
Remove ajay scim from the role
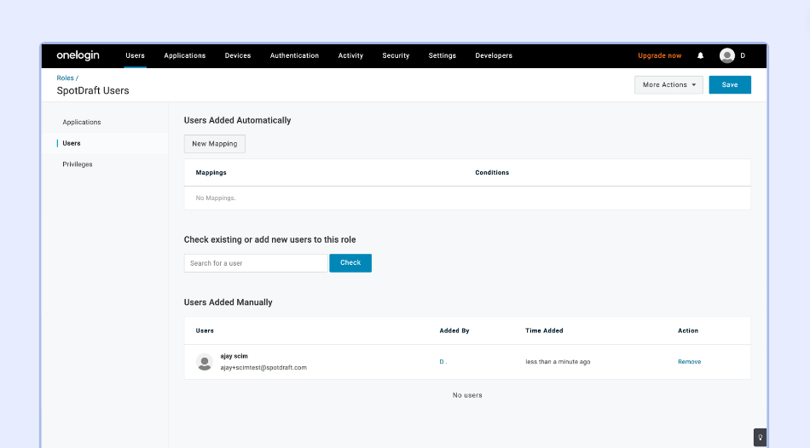click(x=689, y=362)
